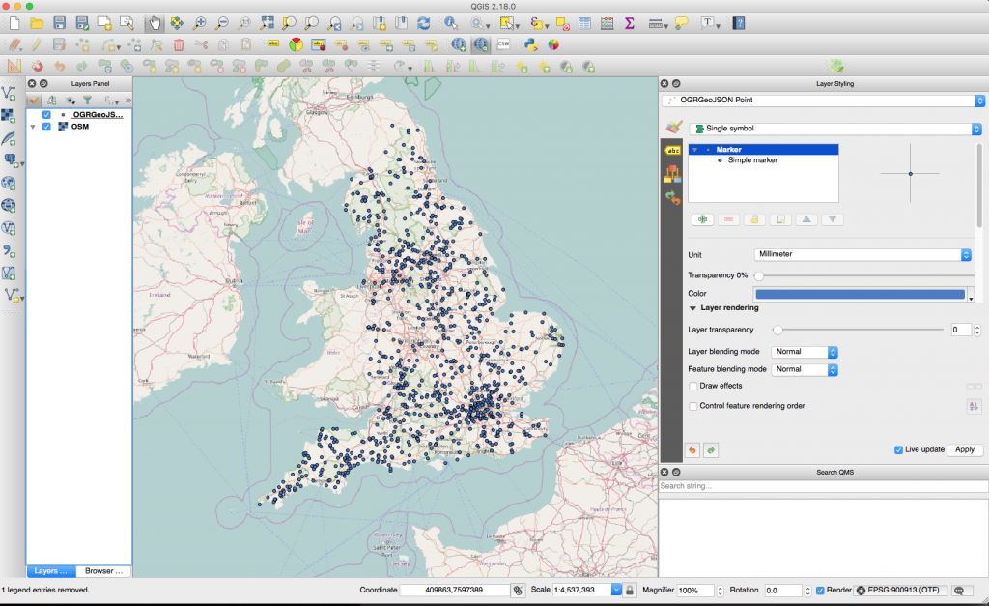989x606 pixels.
Task: Open the Single symbol renderer dropdown
Action: 836,129
